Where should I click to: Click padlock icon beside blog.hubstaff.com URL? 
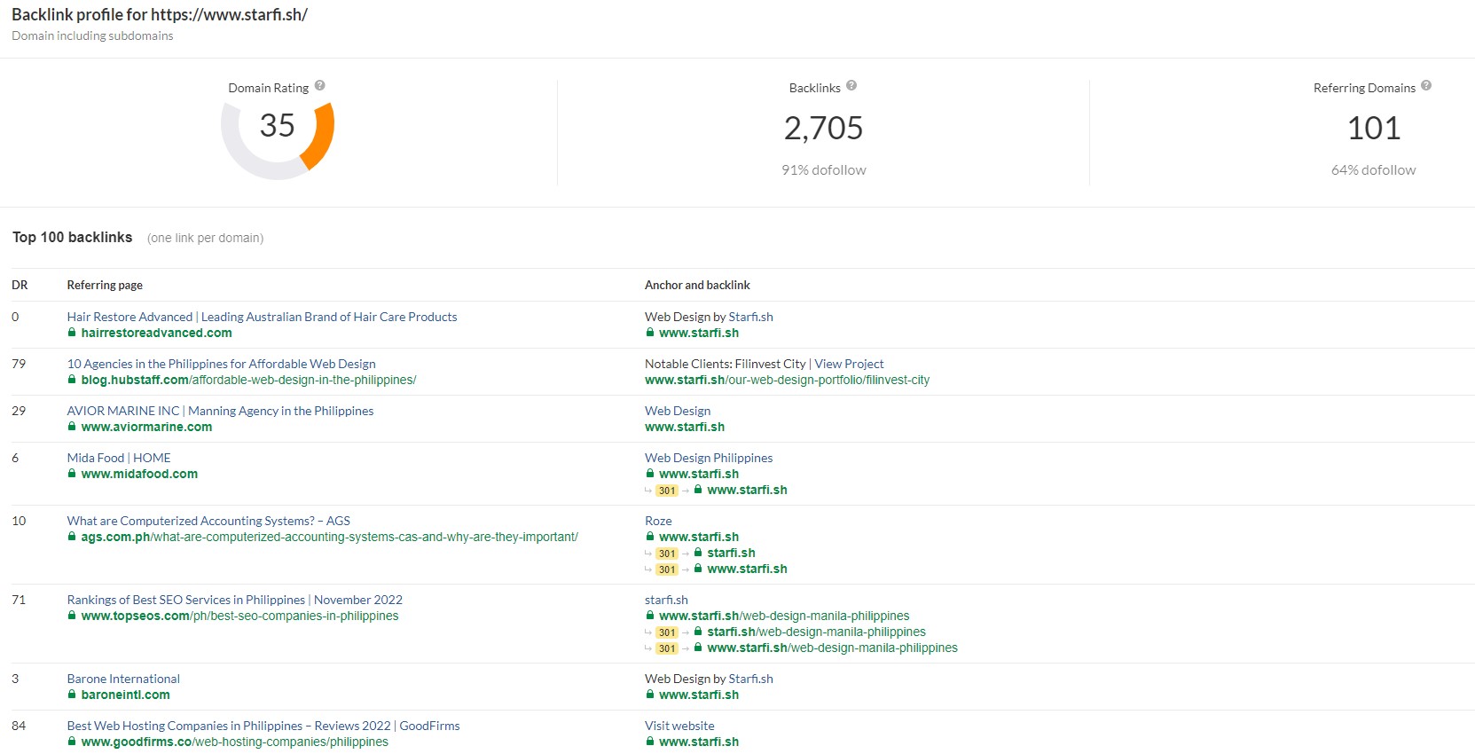[x=72, y=380]
